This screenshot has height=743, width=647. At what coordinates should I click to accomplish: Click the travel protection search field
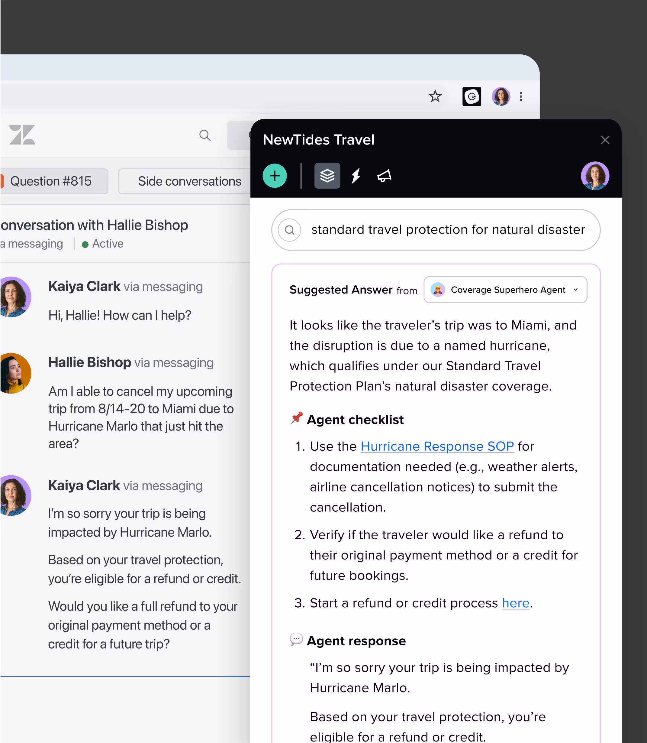tap(448, 230)
